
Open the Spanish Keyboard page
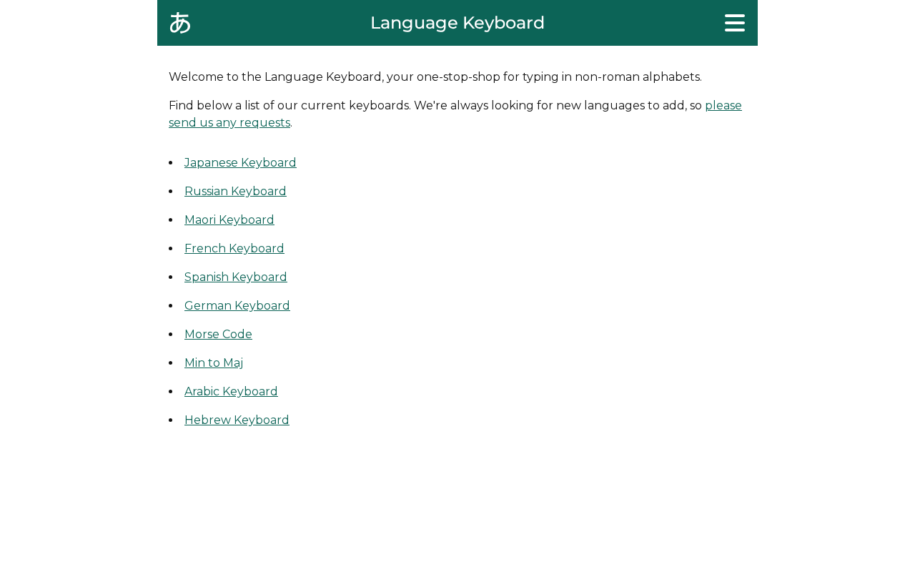coord(236,277)
